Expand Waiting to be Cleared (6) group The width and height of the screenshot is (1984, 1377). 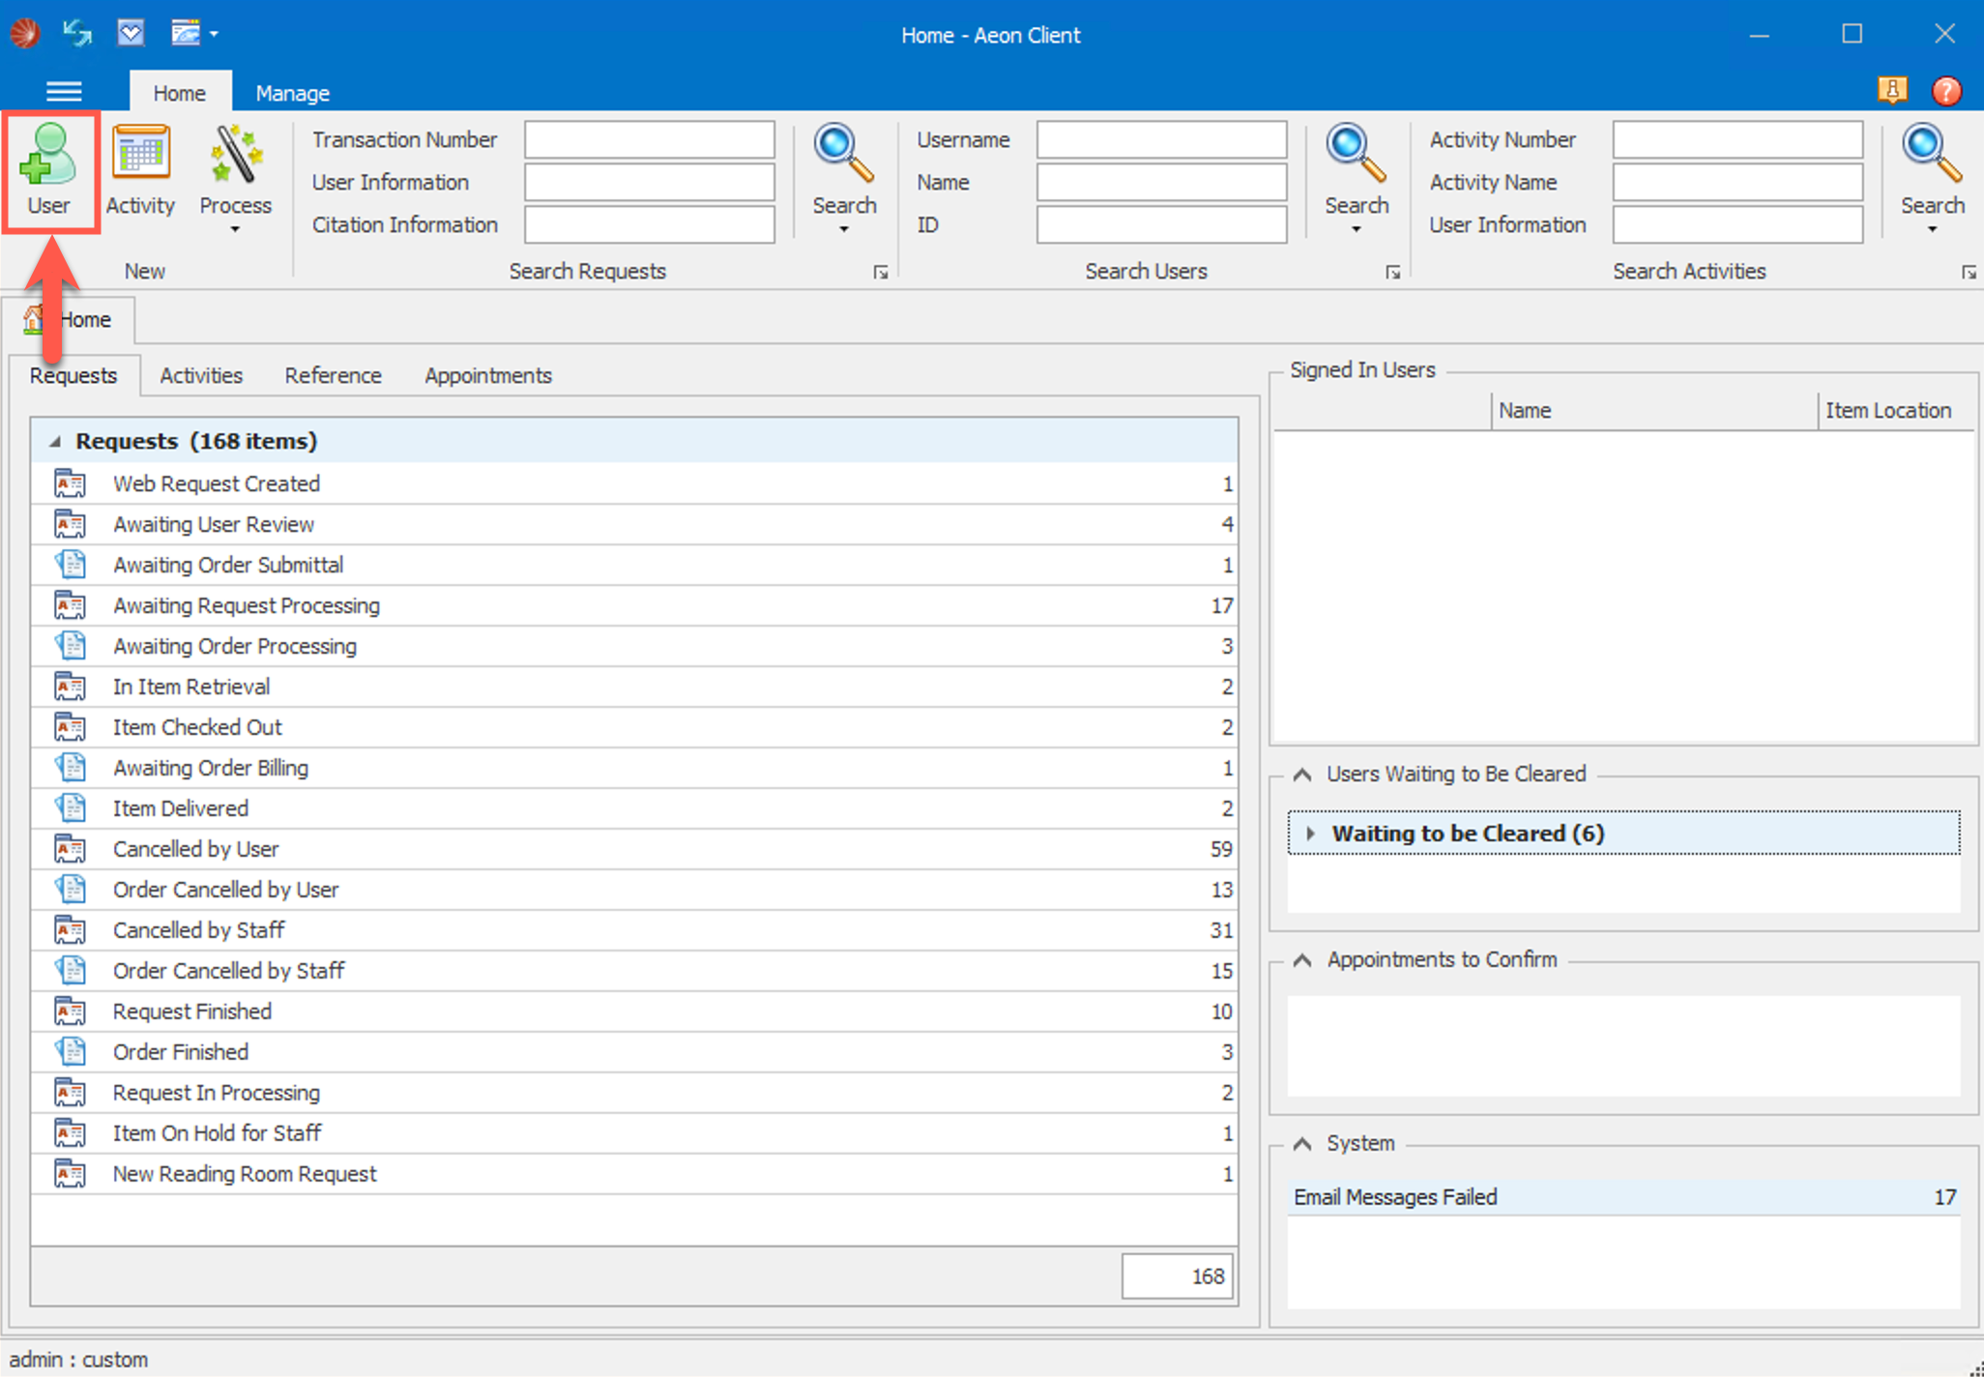(1310, 834)
